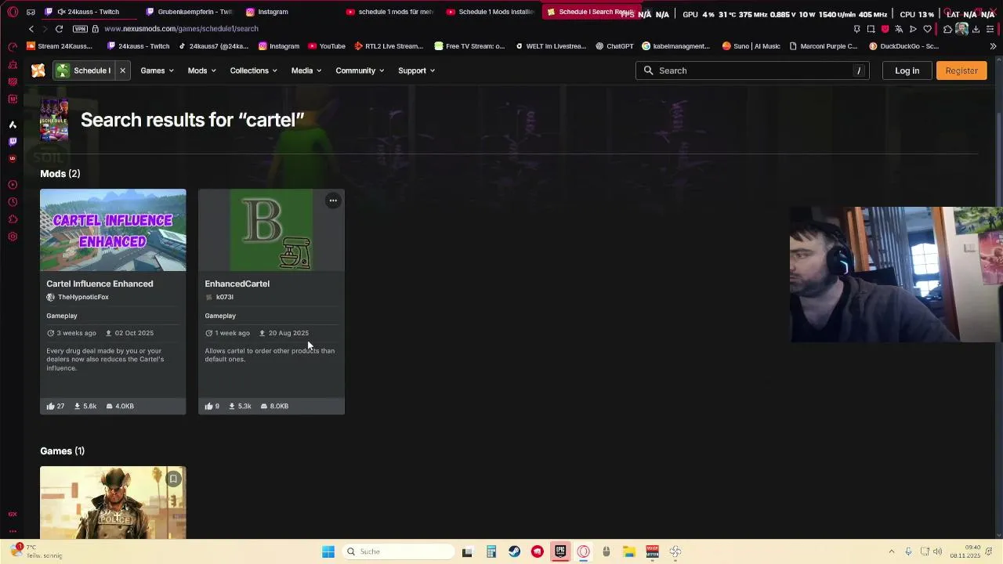Click the translate page icon
The image size is (1003, 564).
click(x=899, y=29)
